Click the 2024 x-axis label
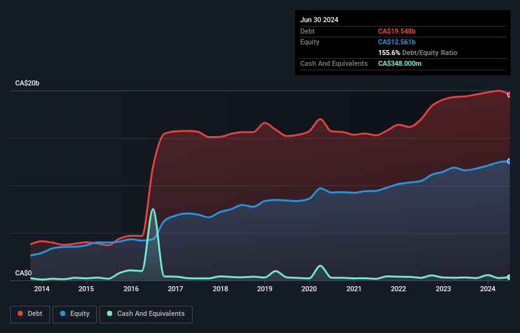This screenshot has height=333, width=520. click(x=488, y=289)
